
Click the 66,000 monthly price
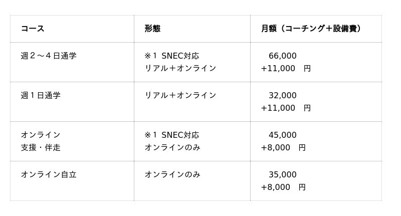tap(283, 56)
